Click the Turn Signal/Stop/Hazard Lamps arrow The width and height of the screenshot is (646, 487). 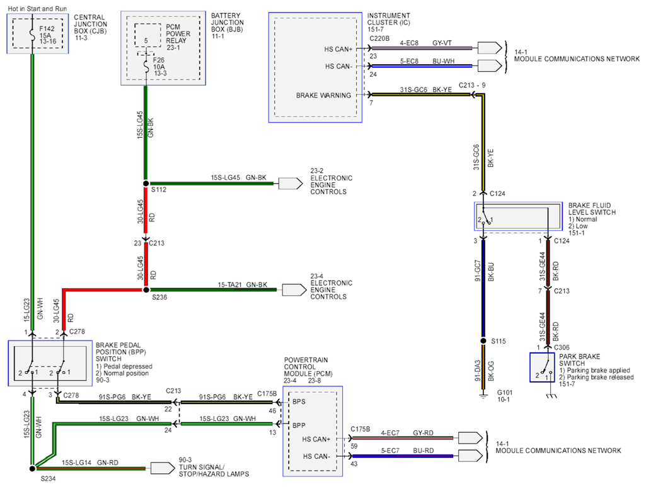(x=163, y=468)
